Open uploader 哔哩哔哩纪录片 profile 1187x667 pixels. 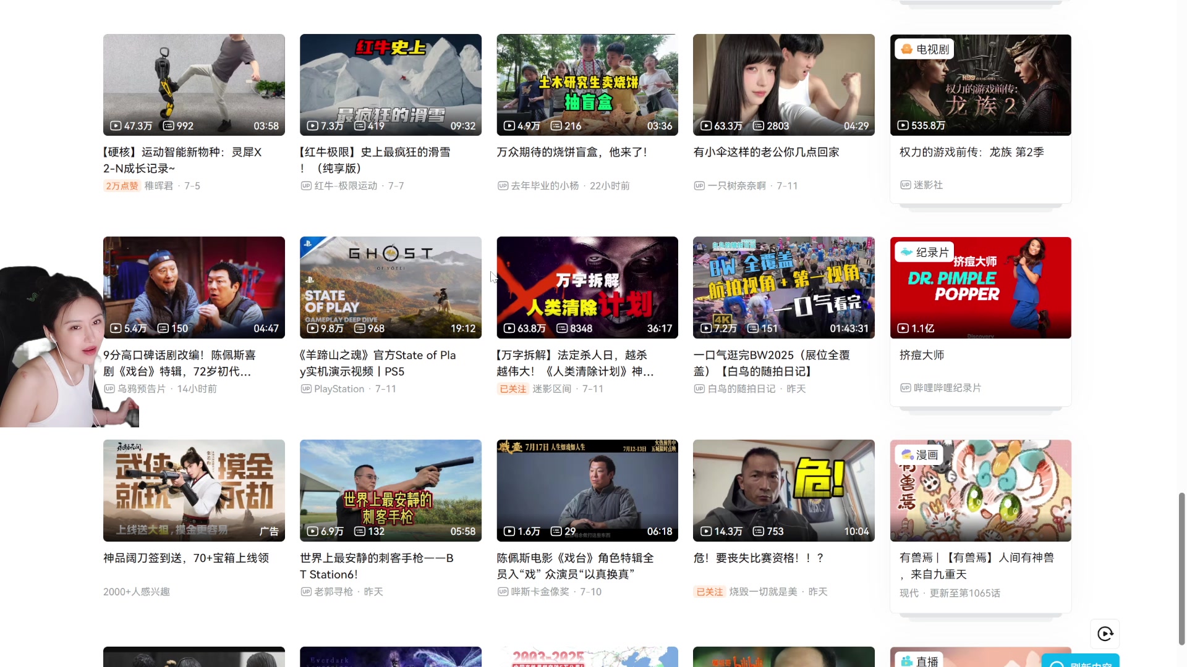click(x=947, y=388)
